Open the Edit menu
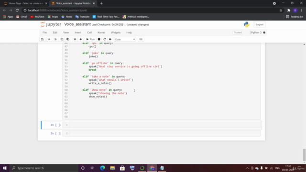The width and height of the screenshot is (306, 172). tap(55, 32)
